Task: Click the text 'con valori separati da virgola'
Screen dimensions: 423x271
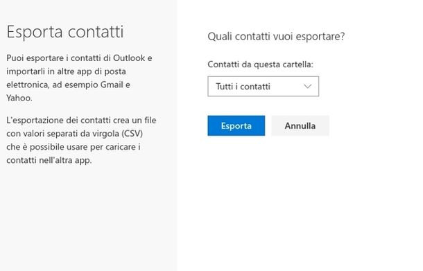Action: [63, 134]
